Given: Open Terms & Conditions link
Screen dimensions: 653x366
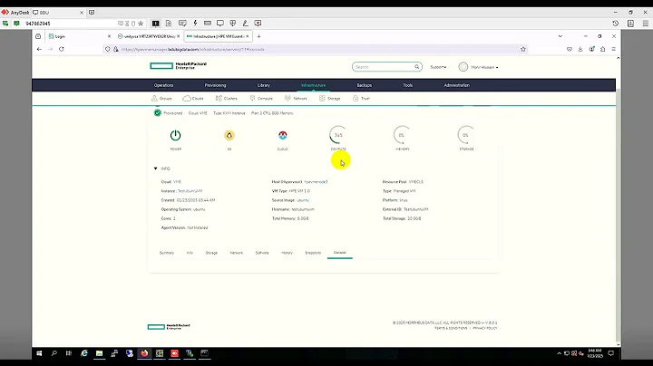Looking at the screenshot, I should point(451,328).
